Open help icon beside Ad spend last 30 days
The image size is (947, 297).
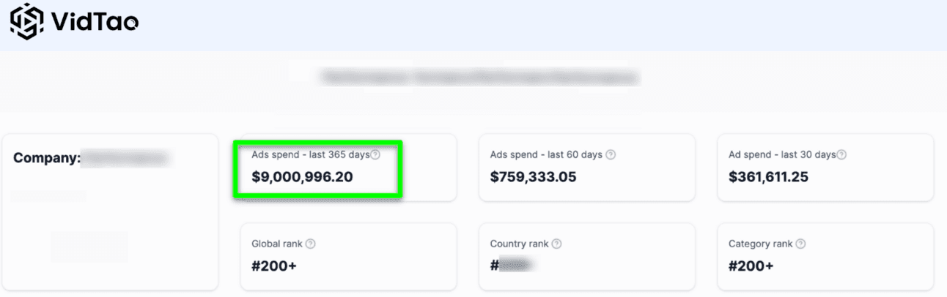click(x=842, y=154)
